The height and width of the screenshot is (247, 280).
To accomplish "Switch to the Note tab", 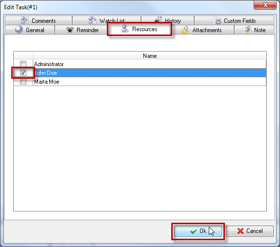I will [254, 30].
